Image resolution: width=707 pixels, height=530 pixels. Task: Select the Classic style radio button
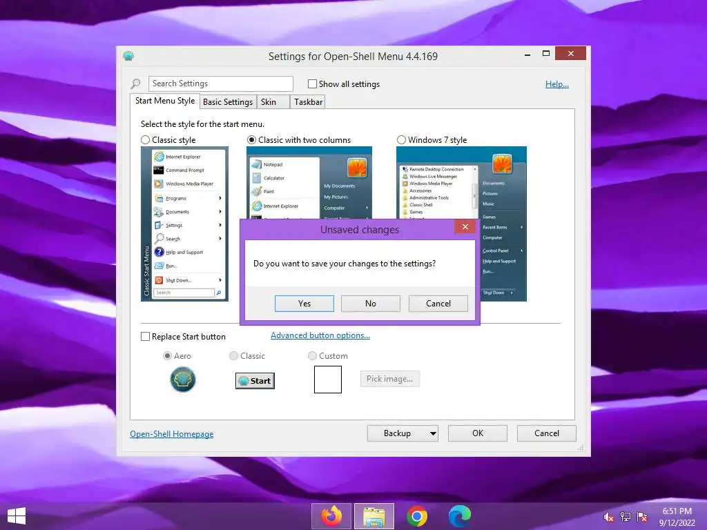tap(145, 139)
